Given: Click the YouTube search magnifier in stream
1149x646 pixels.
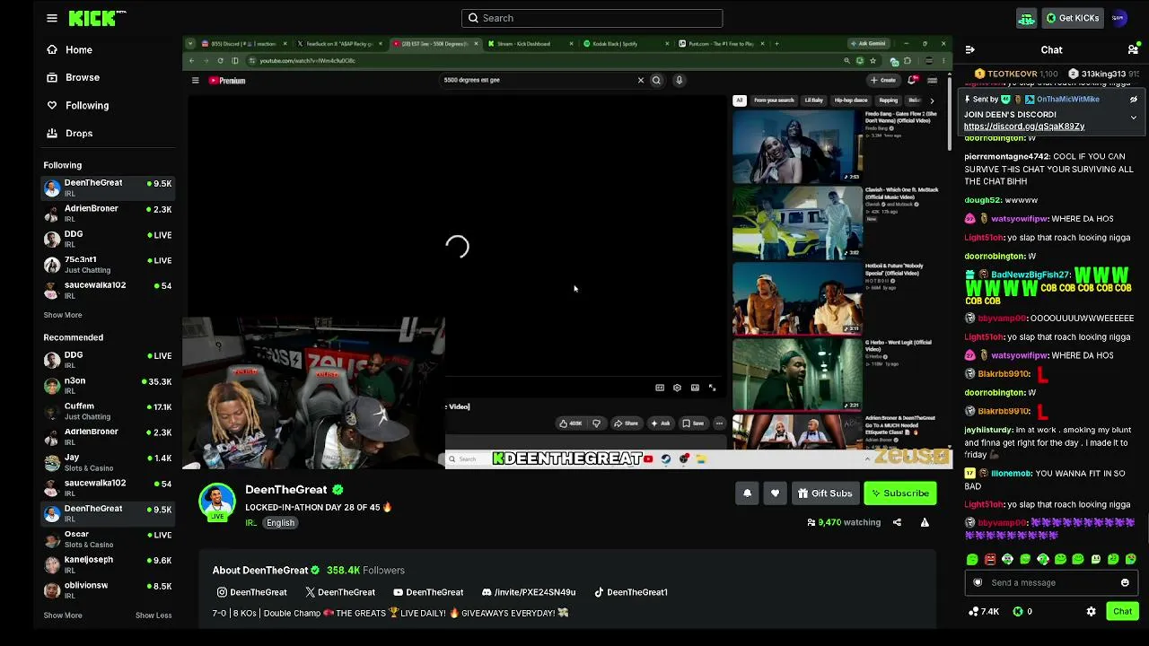Looking at the screenshot, I should pyautogui.click(x=656, y=81).
